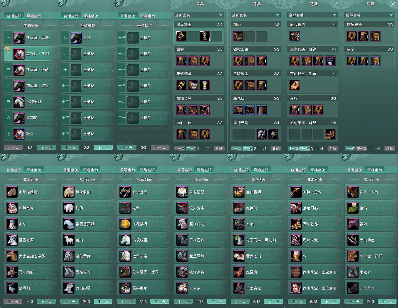The image size is (398, 308).
Task: Click the 千里炎龙 mount icon
Action: tap(239, 288)
